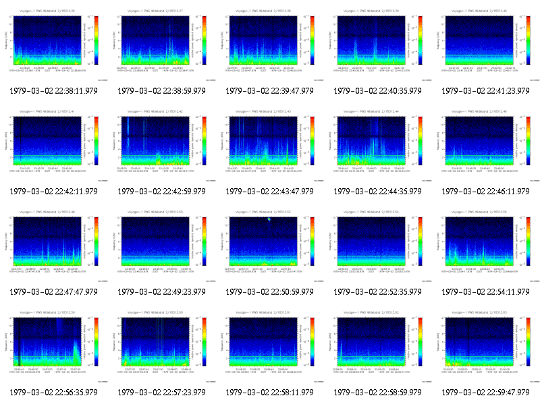The height and width of the screenshot is (402, 540).
Task: Click the caption 1979-03-02 22:57:23.979
Action: [x=161, y=393]
